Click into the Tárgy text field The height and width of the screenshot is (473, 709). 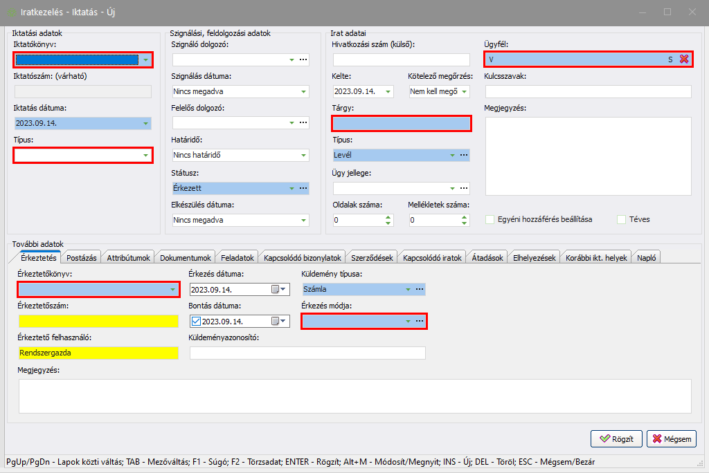(x=402, y=124)
